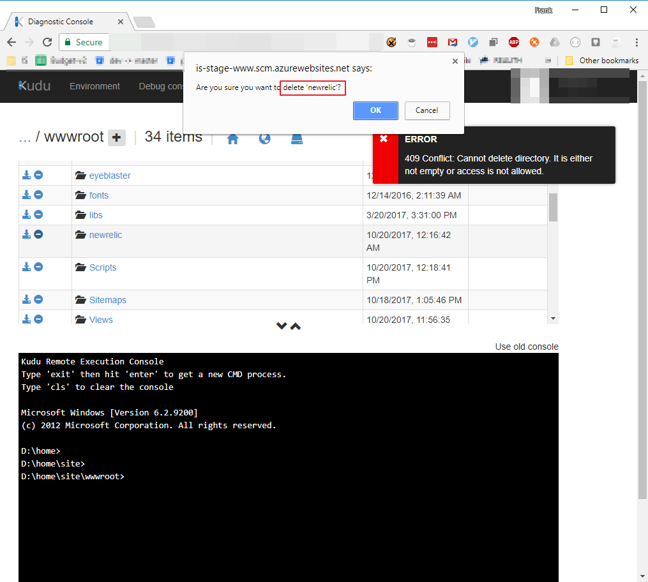Click the page vertical scrollbar

[x=642, y=290]
